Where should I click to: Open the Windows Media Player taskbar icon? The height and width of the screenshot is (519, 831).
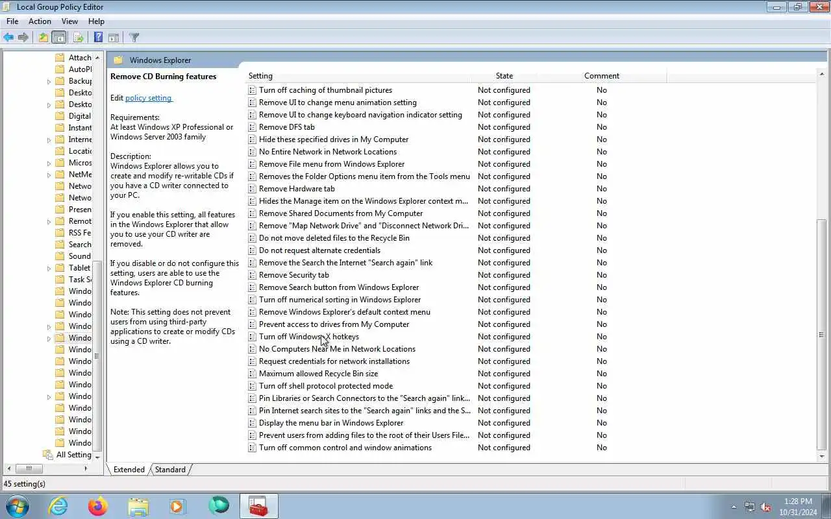pos(178,506)
